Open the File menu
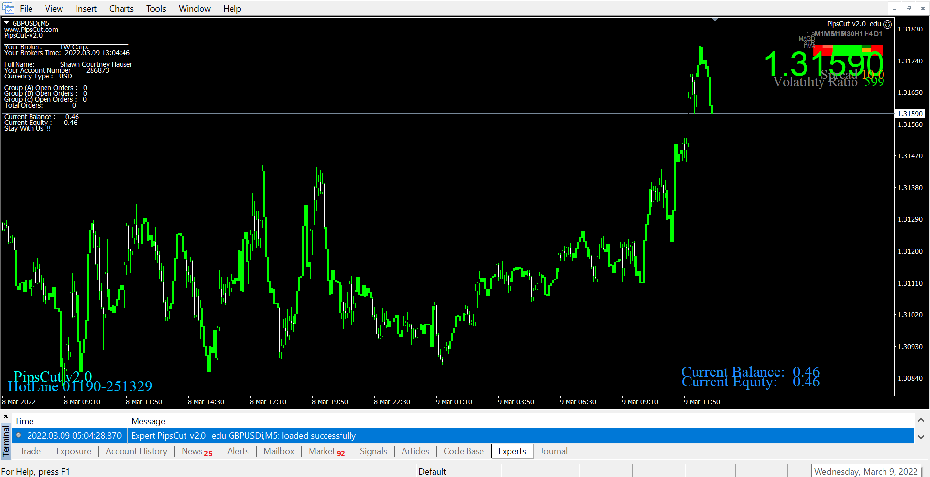Screen dimensions: 930x477 (x=26, y=9)
